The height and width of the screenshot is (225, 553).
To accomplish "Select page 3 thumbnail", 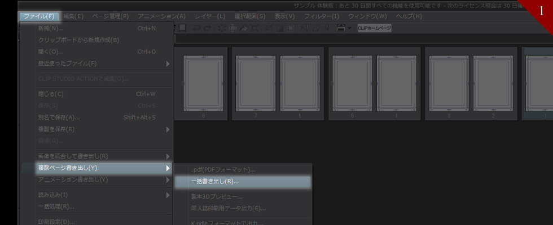I will pos(449,84).
